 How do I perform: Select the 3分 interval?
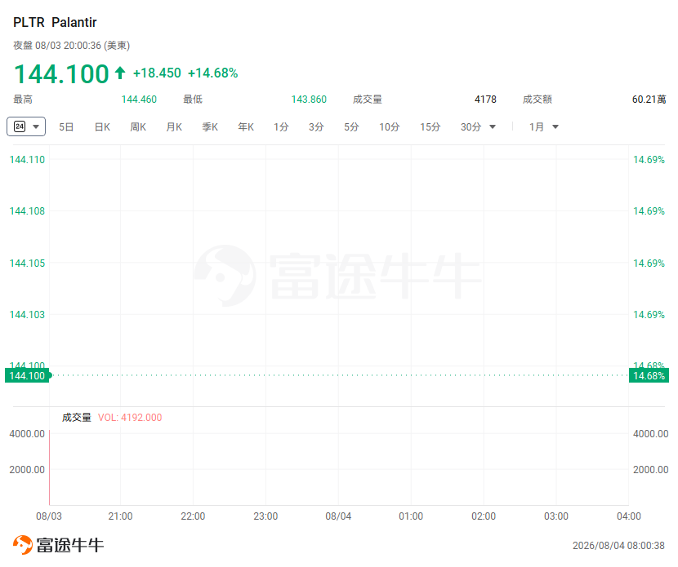pos(316,127)
